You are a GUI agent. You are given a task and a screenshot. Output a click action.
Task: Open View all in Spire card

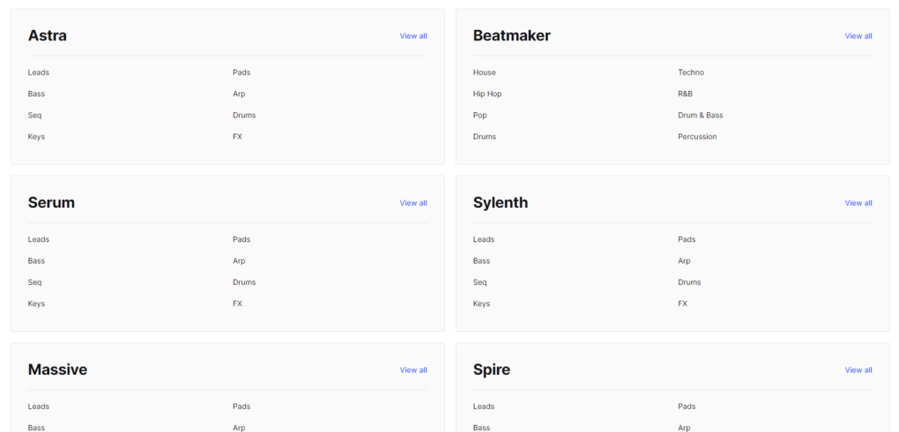click(859, 370)
